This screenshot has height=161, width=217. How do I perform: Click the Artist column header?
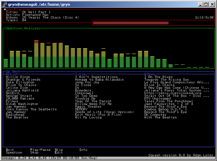click(x=12, y=74)
